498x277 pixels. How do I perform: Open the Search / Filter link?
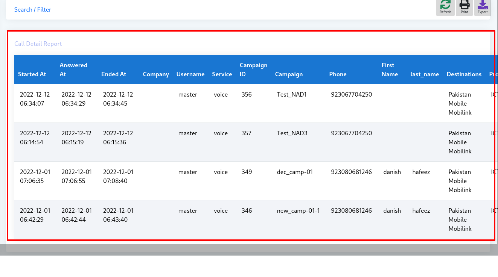coord(33,9)
